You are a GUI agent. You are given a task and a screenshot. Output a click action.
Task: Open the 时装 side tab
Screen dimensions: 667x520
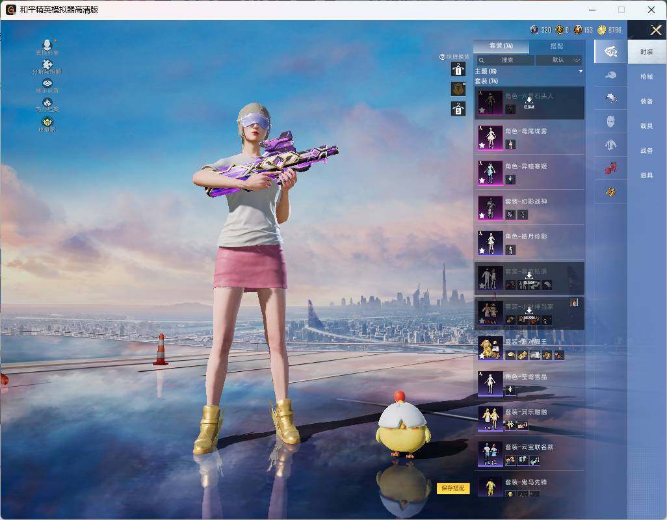coord(647,52)
